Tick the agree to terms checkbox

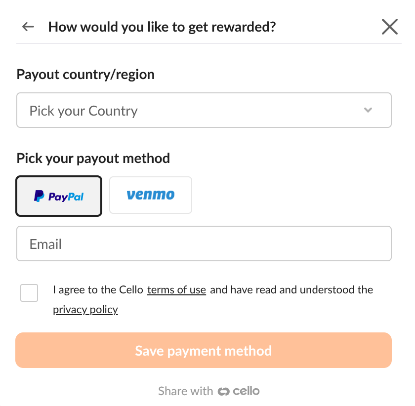pyautogui.click(x=29, y=293)
